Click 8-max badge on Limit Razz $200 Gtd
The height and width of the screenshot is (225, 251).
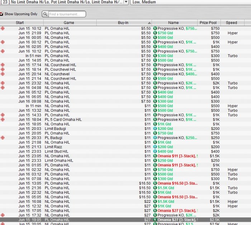(x=155, y=147)
